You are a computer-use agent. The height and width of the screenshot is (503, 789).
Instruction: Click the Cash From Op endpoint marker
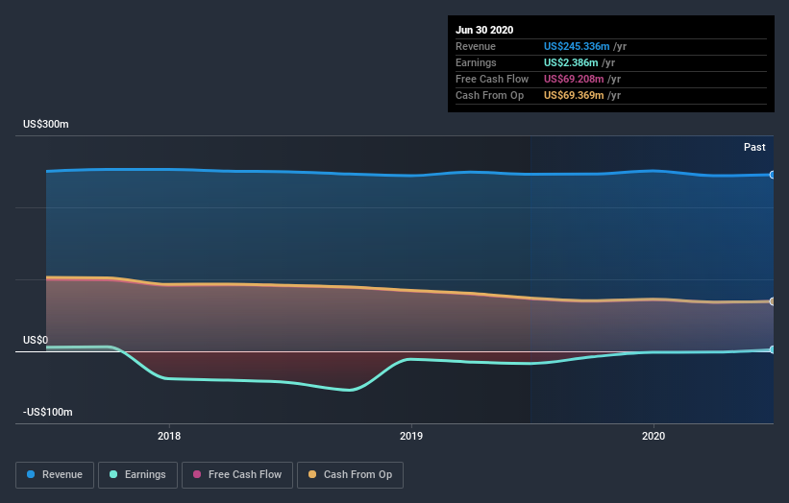[772, 301]
